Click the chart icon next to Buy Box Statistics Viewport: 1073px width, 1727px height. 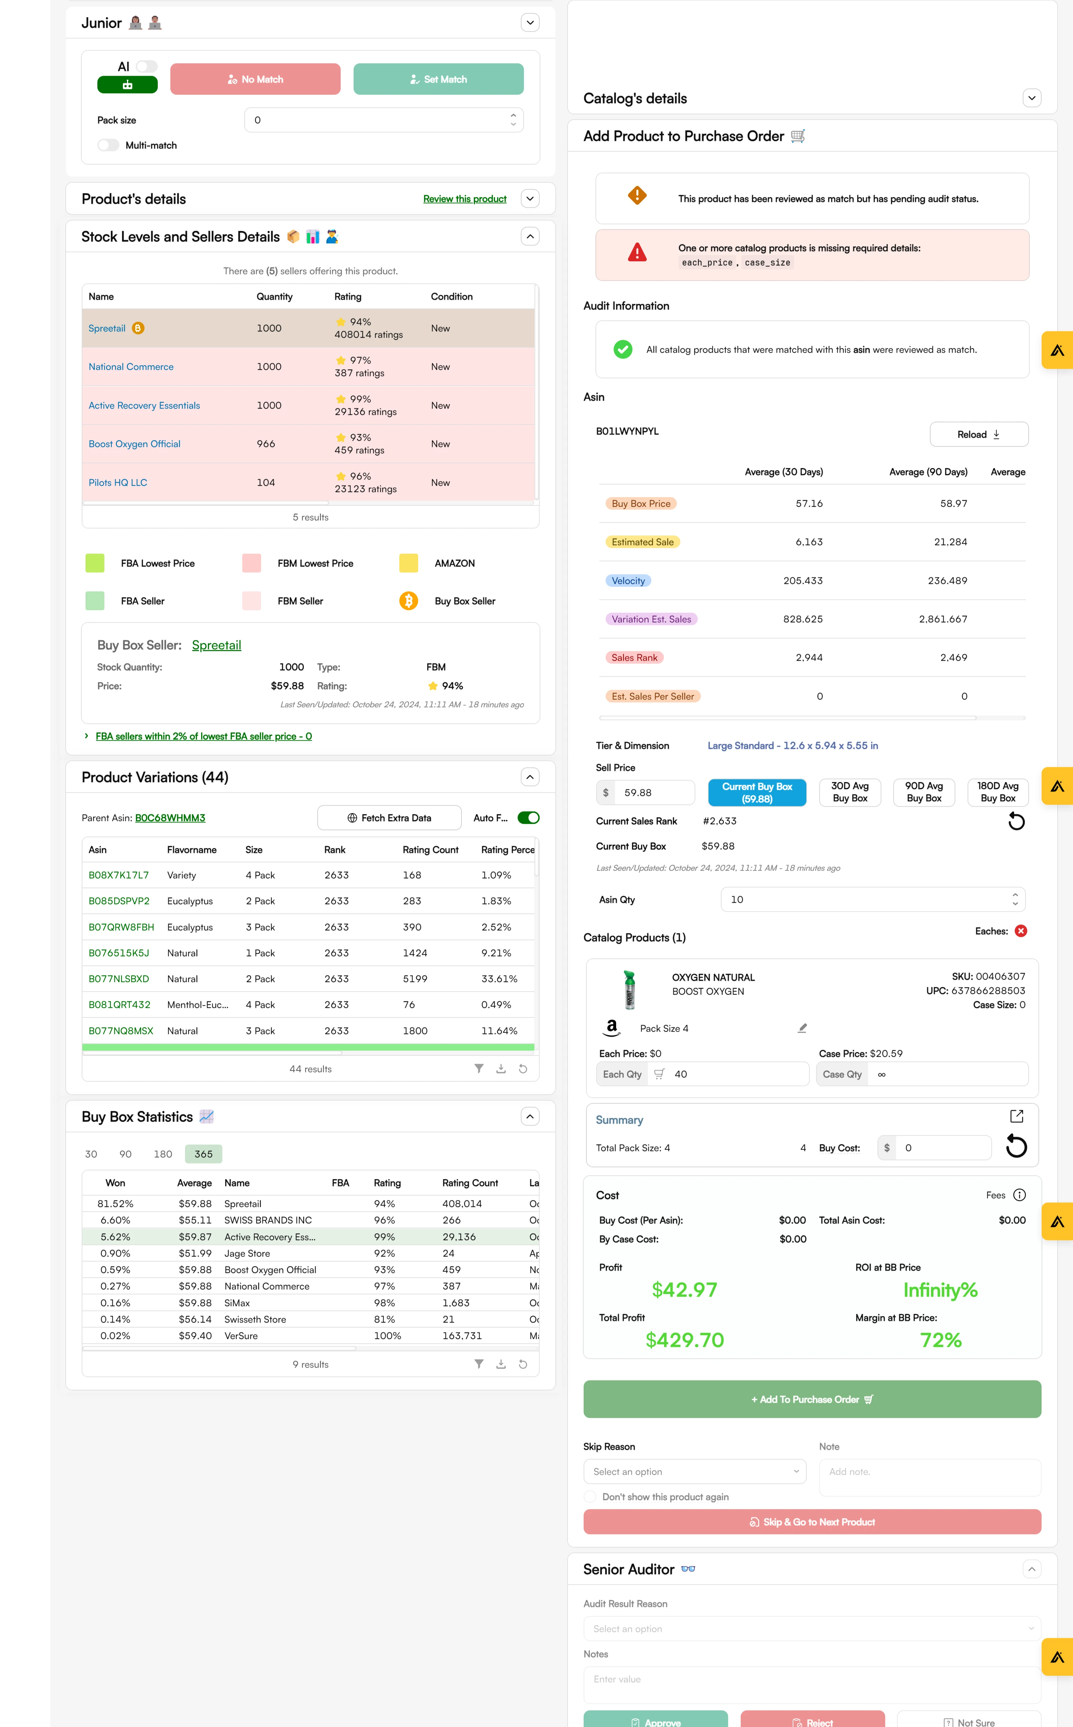tap(207, 1117)
